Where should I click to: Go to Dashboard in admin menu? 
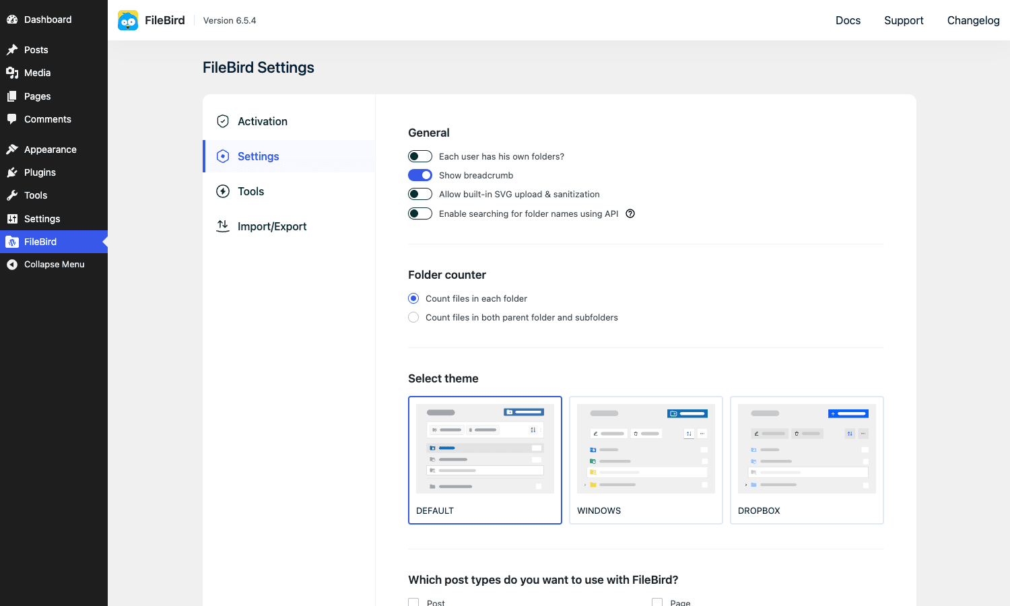(x=54, y=20)
